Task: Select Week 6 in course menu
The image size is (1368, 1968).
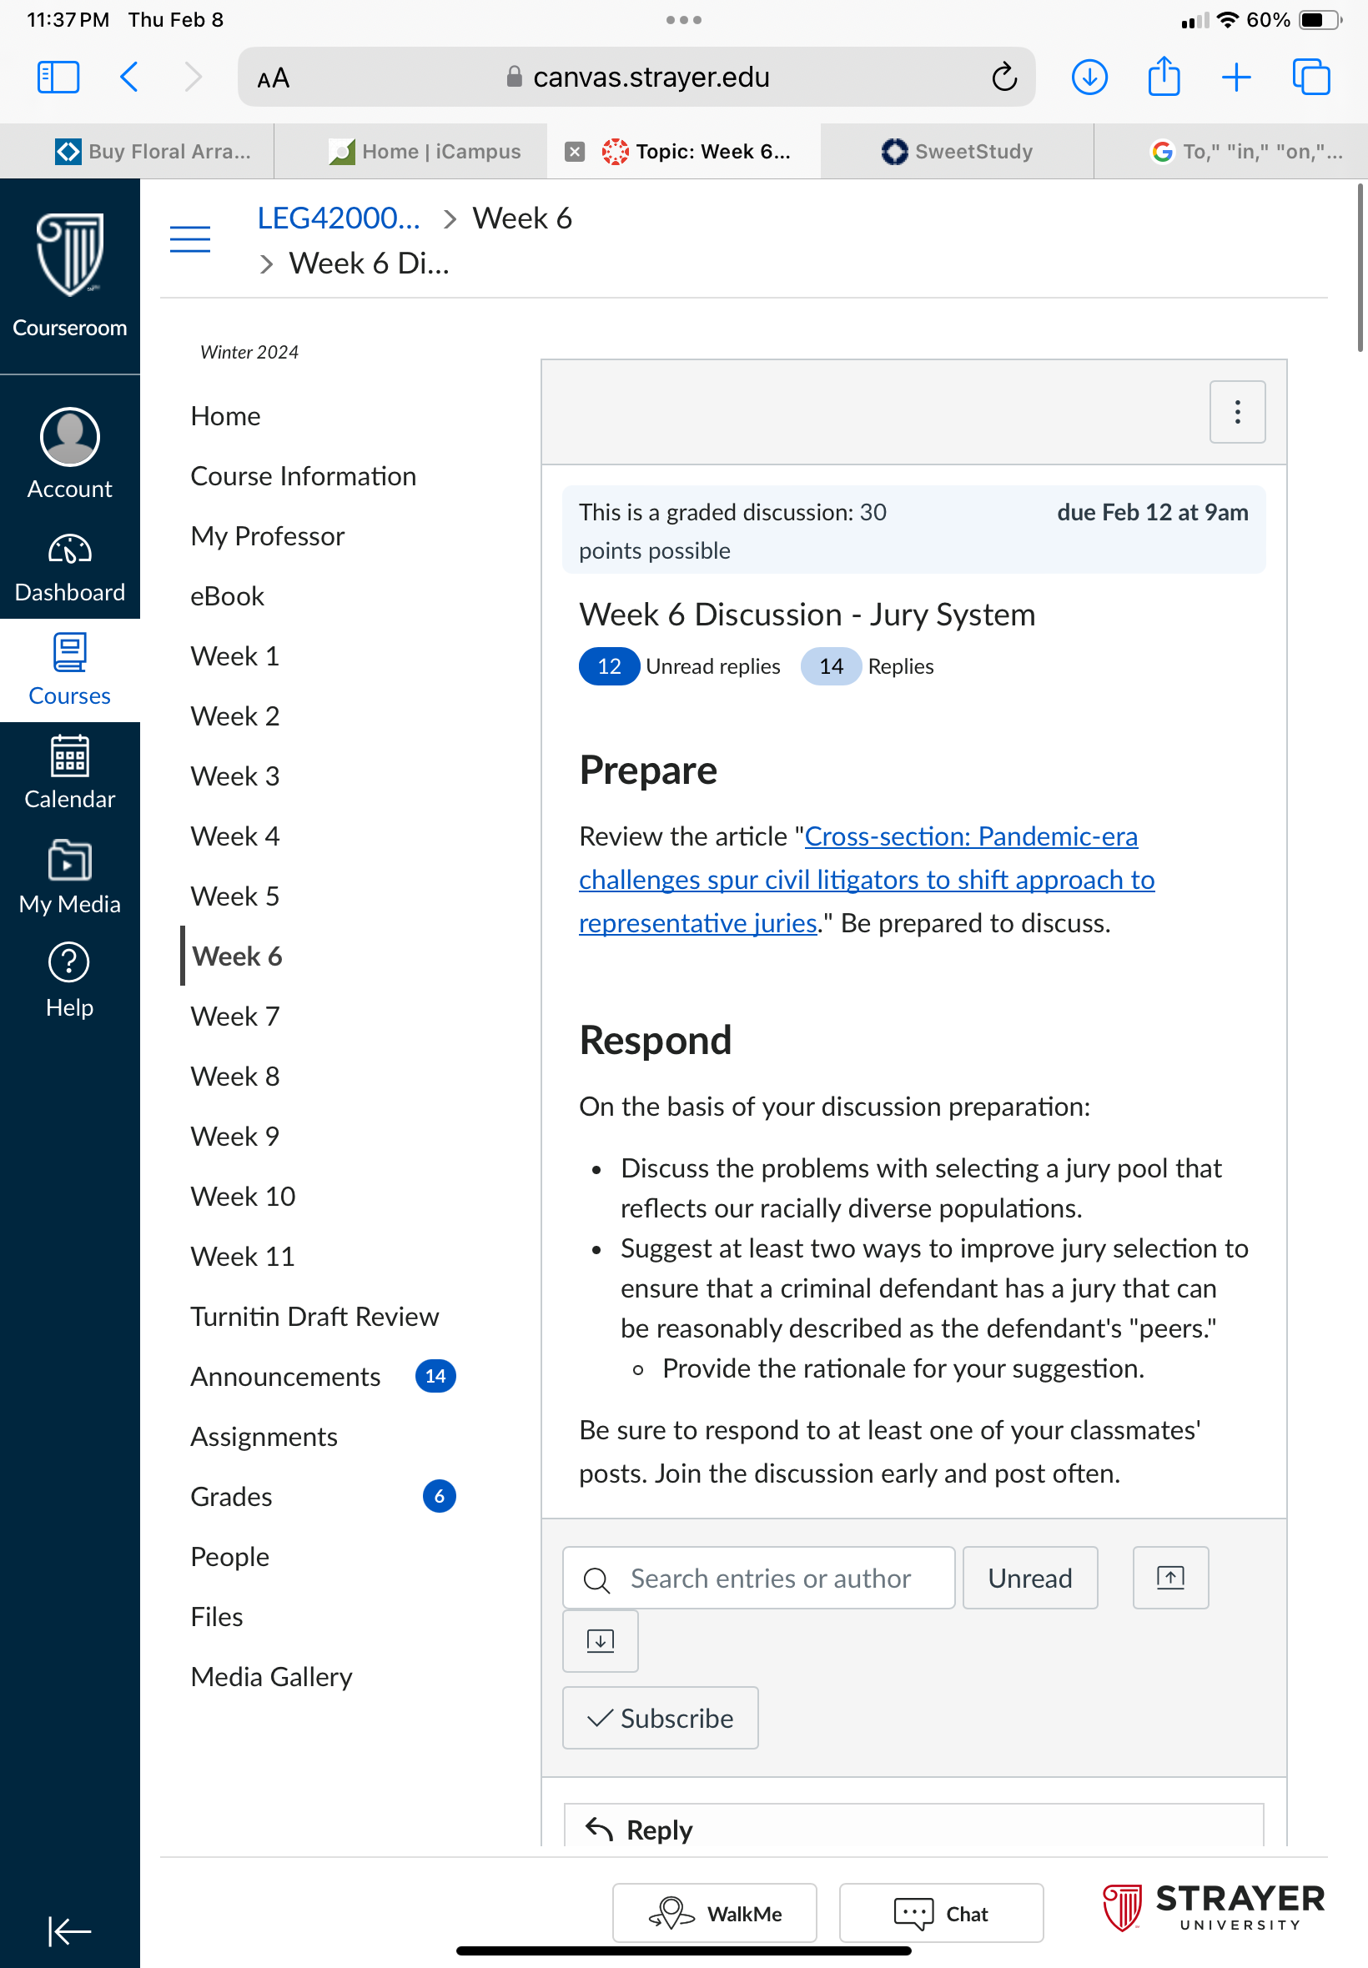Action: (x=238, y=956)
